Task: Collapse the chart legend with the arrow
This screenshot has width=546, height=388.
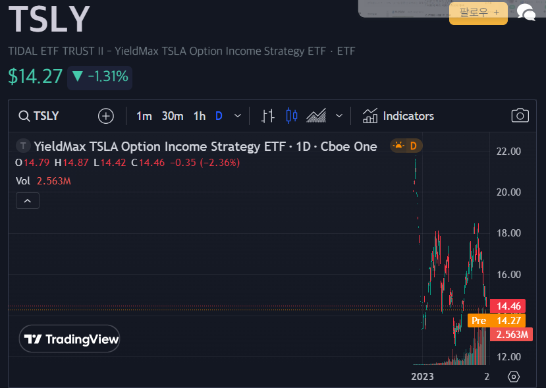Action: coord(27,200)
